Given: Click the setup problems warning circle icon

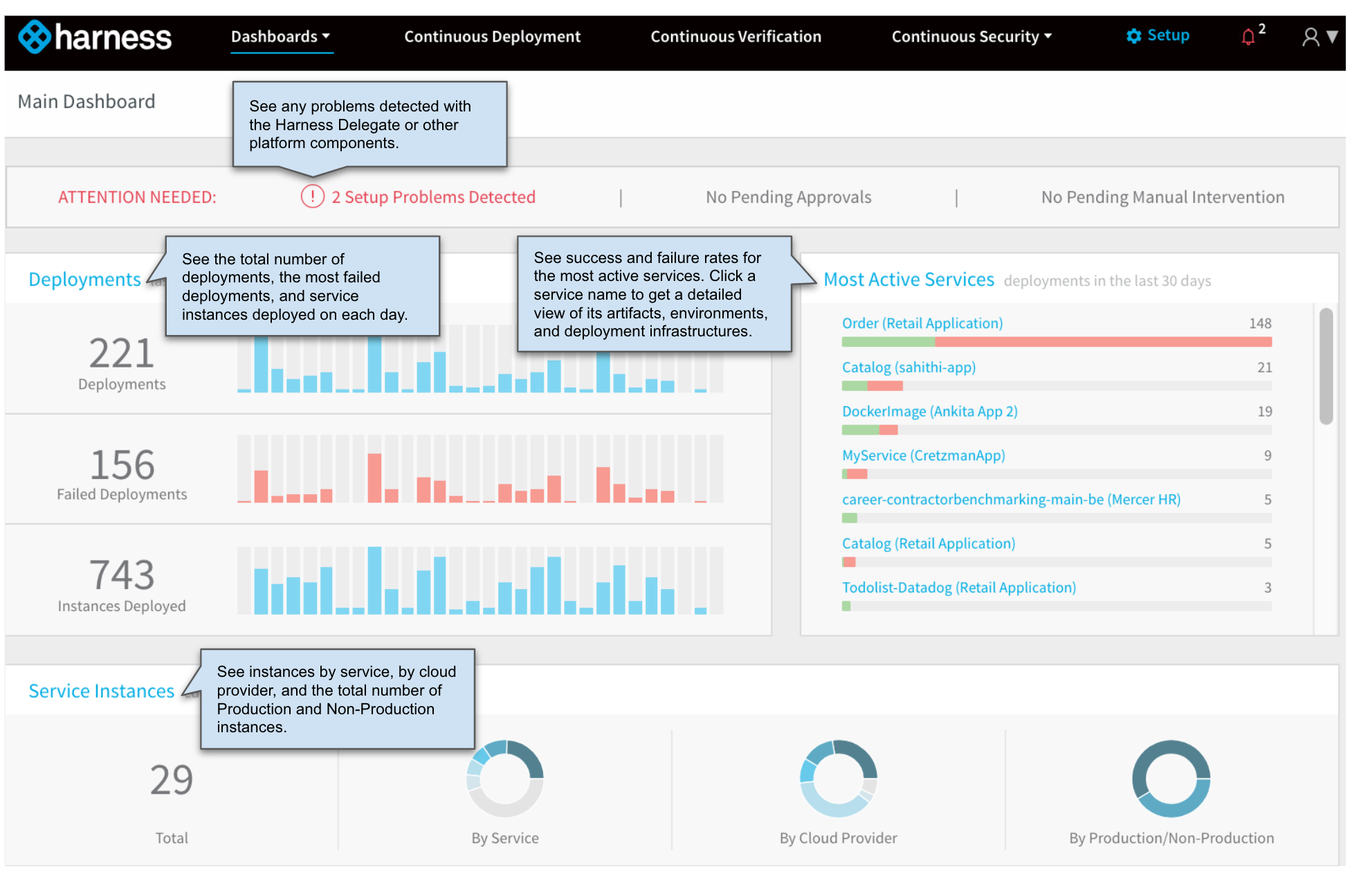Looking at the screenshot, I should [313, 197].
